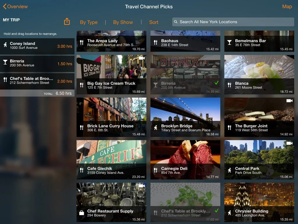Click the 15.45 mi distance on Bemelmans Bar
Screen dimensions: 298x224
[x=286, y=49]
